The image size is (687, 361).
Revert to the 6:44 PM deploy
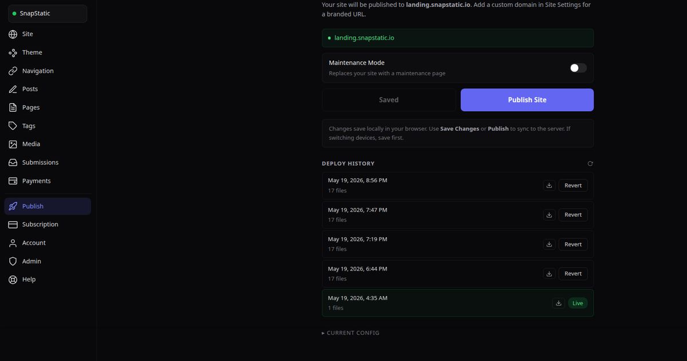[x=573, y=274]
